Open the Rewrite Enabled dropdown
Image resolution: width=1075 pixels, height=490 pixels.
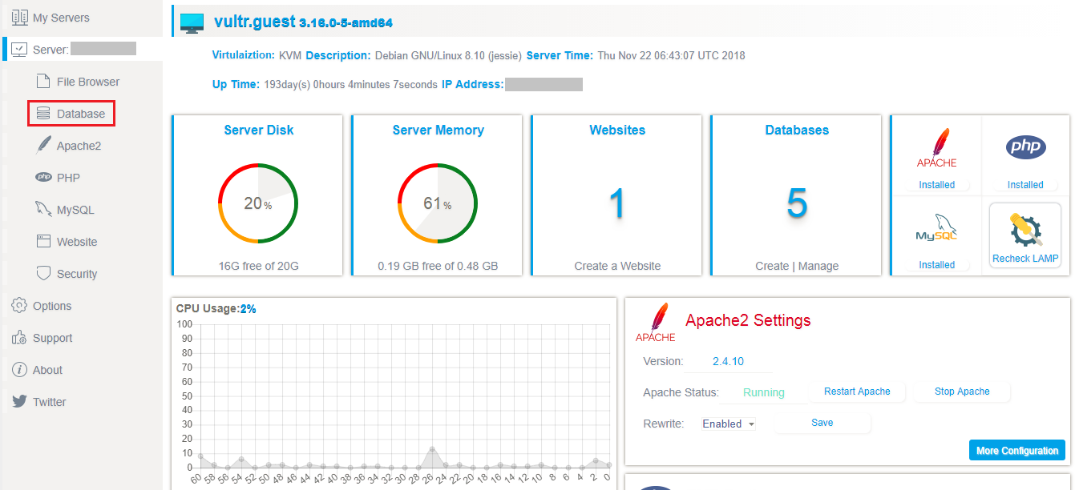click(728, 424)
